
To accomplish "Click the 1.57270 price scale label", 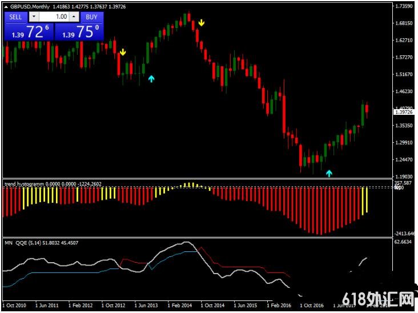I will 404,57.
